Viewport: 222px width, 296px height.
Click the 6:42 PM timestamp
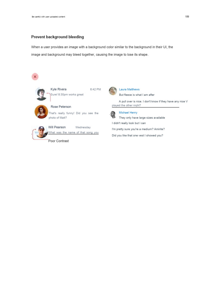pyautogui.click(x=95, y=89)
